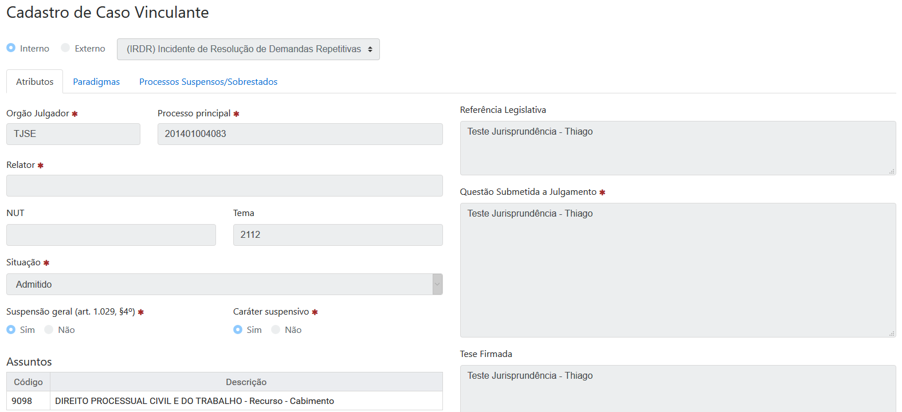Open Processos Suspensos/Sobrestados tab
Viewport: 902px width, 412px height.
coord(208,82)
